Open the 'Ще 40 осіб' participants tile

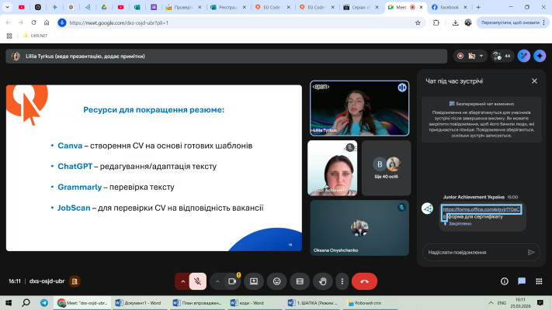coord(386,168)
